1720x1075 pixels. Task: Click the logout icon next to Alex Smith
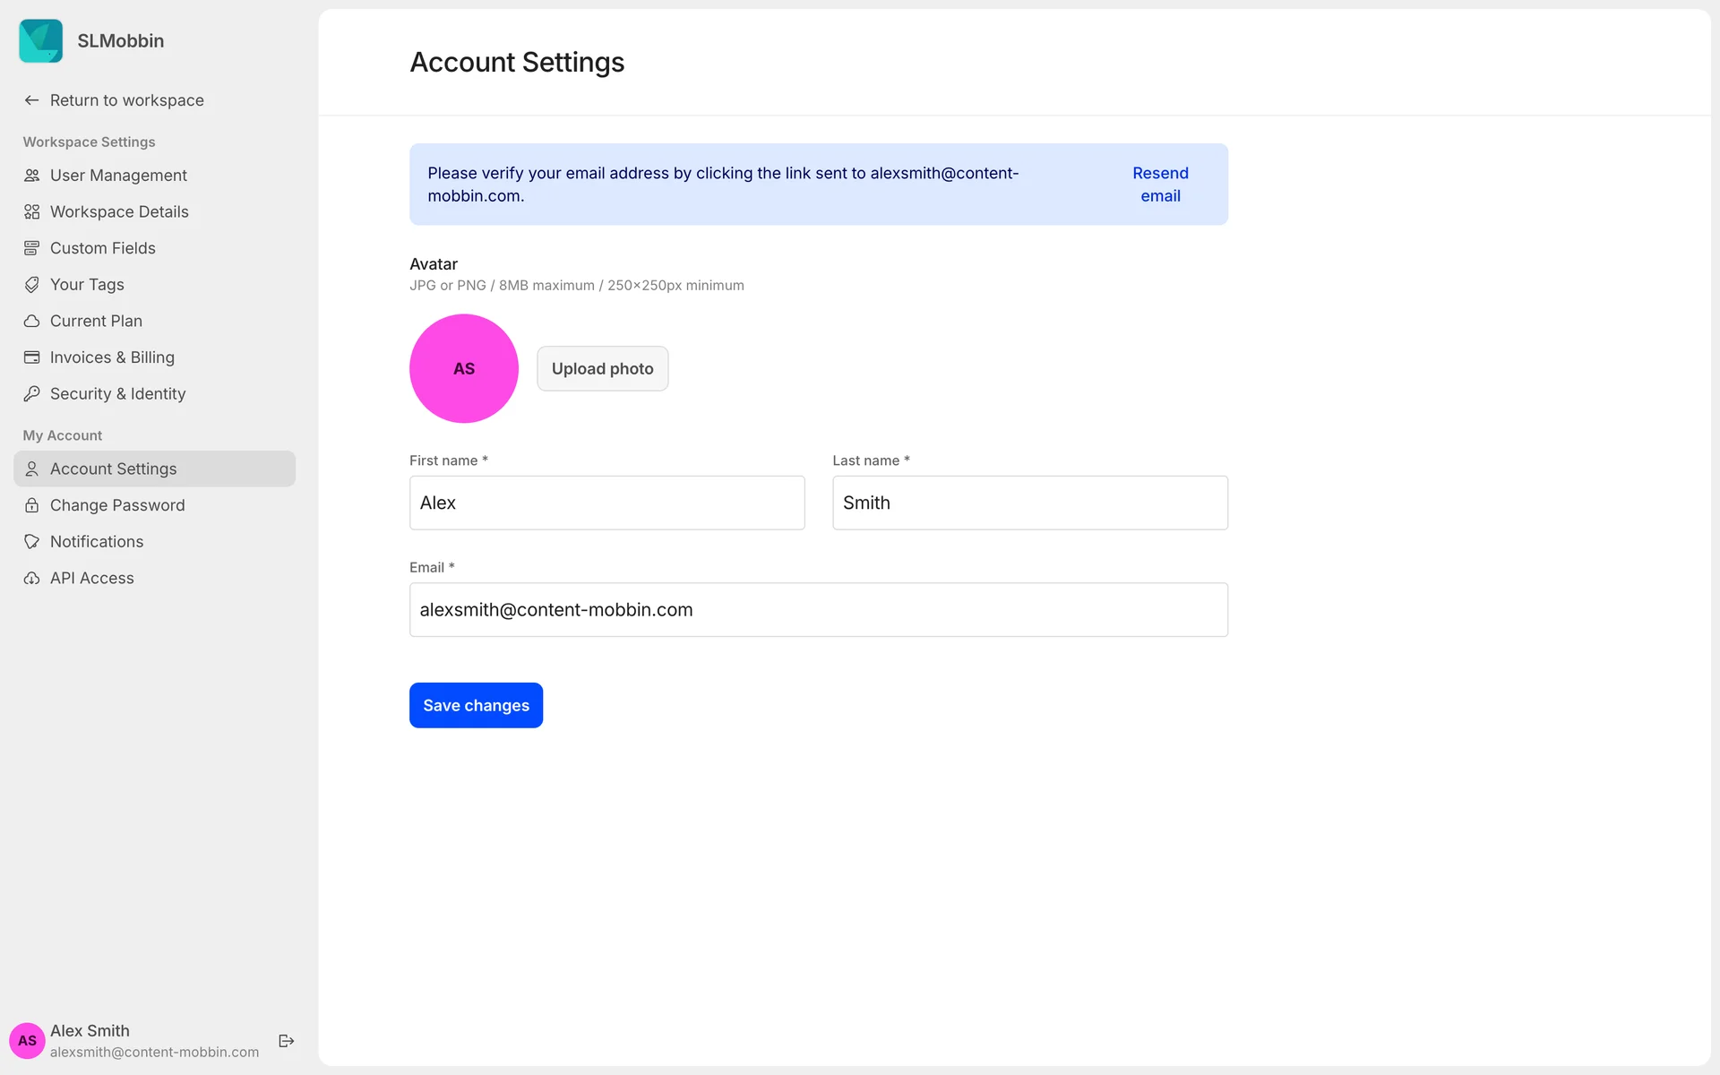[x=287, y=1041]
